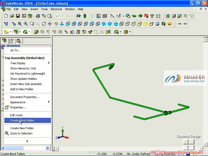Select Wireframe display mode cube
The image size is (208, 156).
click(122, 24)
